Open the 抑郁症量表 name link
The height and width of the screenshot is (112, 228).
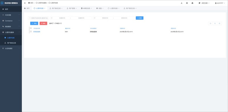coord(37,31)
